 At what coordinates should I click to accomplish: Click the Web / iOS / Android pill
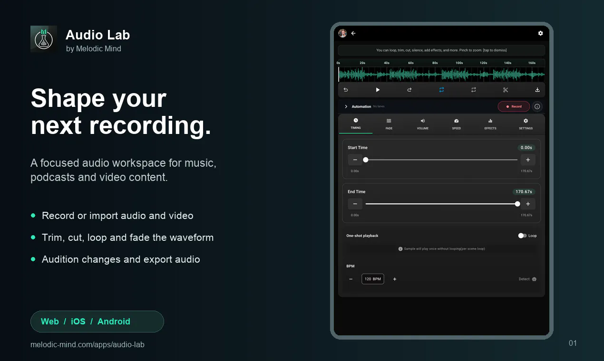[x=97, y=322]
